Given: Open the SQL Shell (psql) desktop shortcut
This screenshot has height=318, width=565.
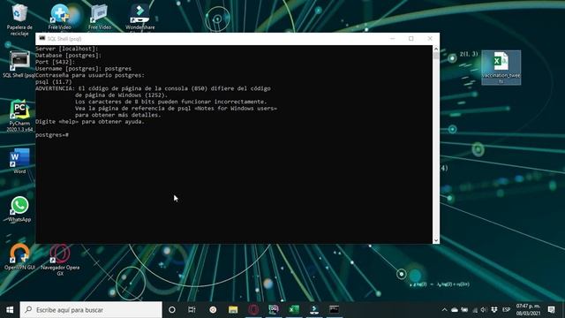Looking at the screenshot, I should click(19, 64).
